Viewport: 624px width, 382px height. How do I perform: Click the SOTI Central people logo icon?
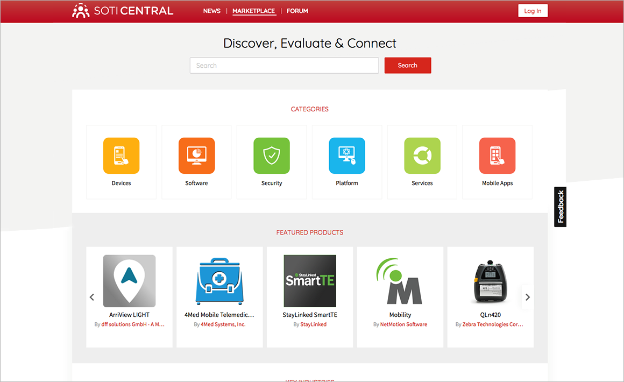point(81,11)
